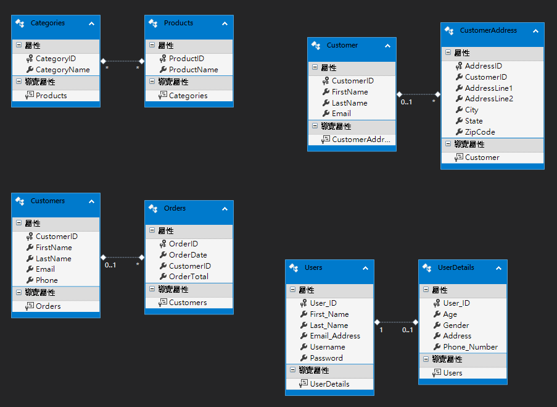557x407 pixels.
Task: Click the navigation icon beside UserDetails property
Action: click(303, 384)
